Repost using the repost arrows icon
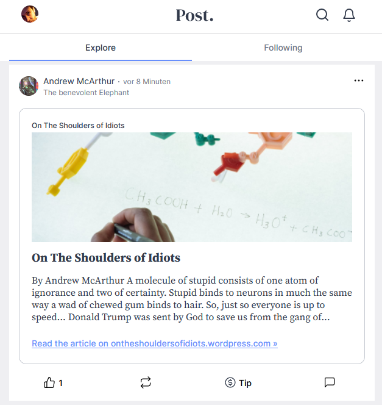 click(x=145, y=383)
